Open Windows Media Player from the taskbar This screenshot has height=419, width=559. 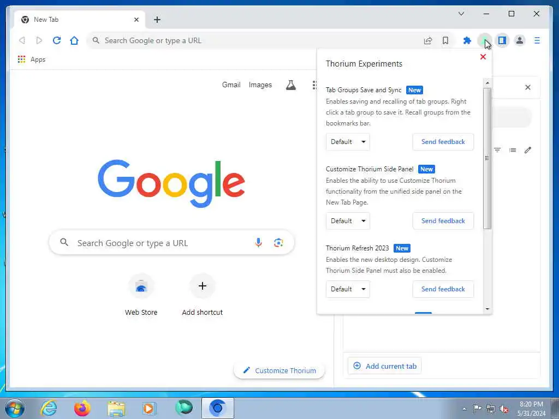click(x=150, y=408)
